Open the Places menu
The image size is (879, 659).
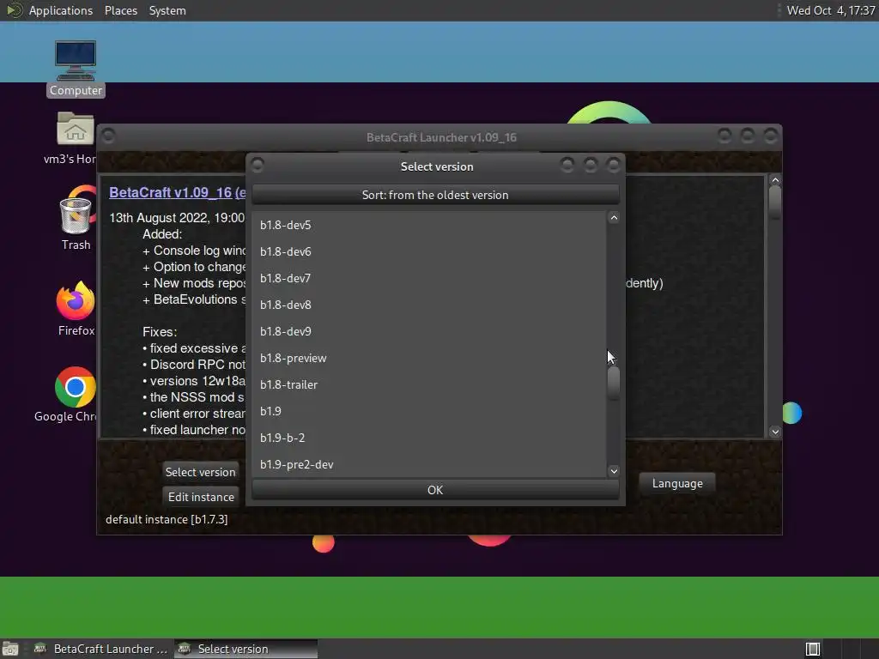tap(120, 10)
